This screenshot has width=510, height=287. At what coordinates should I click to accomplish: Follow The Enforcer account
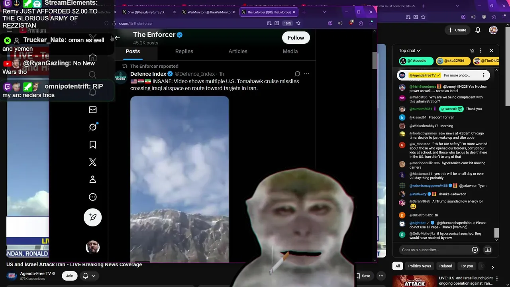[296, 37]
